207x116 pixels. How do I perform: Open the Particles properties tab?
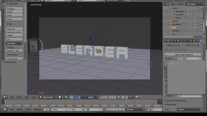pyautogui.click(x=197, y=41)
